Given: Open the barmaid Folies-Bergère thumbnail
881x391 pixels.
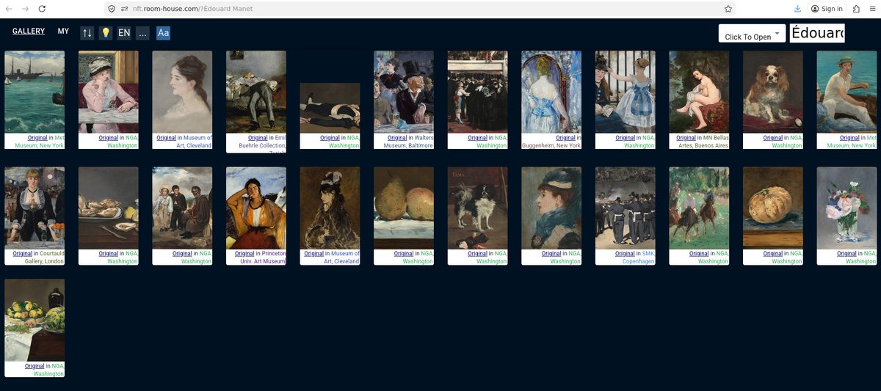Looking at the screenshot, I should click(x=35, y=208).
